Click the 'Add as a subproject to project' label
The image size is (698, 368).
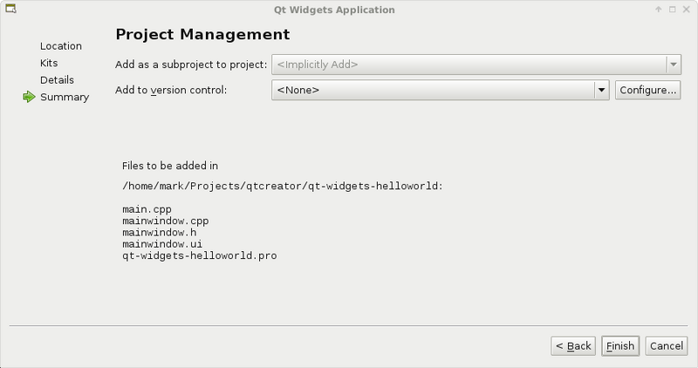coord(191,65)
